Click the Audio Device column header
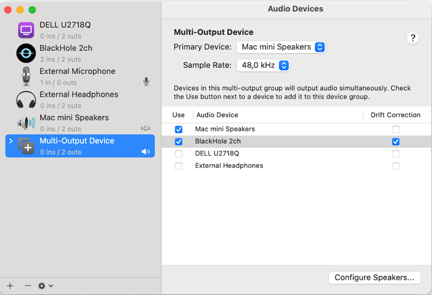Screen dimensions: 432x295 point(217,115)
